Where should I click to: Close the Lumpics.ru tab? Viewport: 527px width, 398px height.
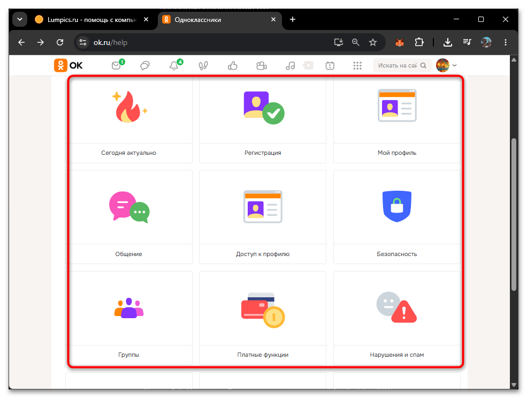point(146,19)
